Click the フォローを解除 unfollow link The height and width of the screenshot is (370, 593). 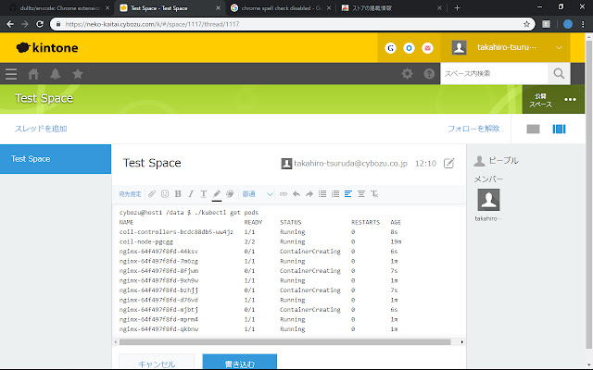pyautogui.click(x=473, y=129)
